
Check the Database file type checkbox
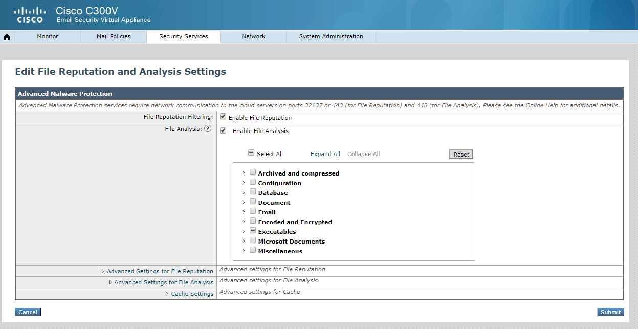click(253, 192)
